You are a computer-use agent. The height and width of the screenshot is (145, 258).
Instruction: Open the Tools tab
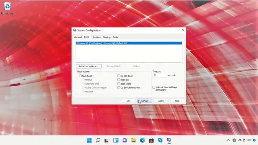click(x=115, y=37)
